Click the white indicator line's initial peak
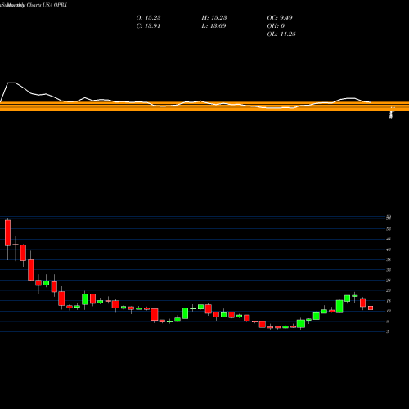Viewport: 409px width, 409px height. tap(11, 83)
